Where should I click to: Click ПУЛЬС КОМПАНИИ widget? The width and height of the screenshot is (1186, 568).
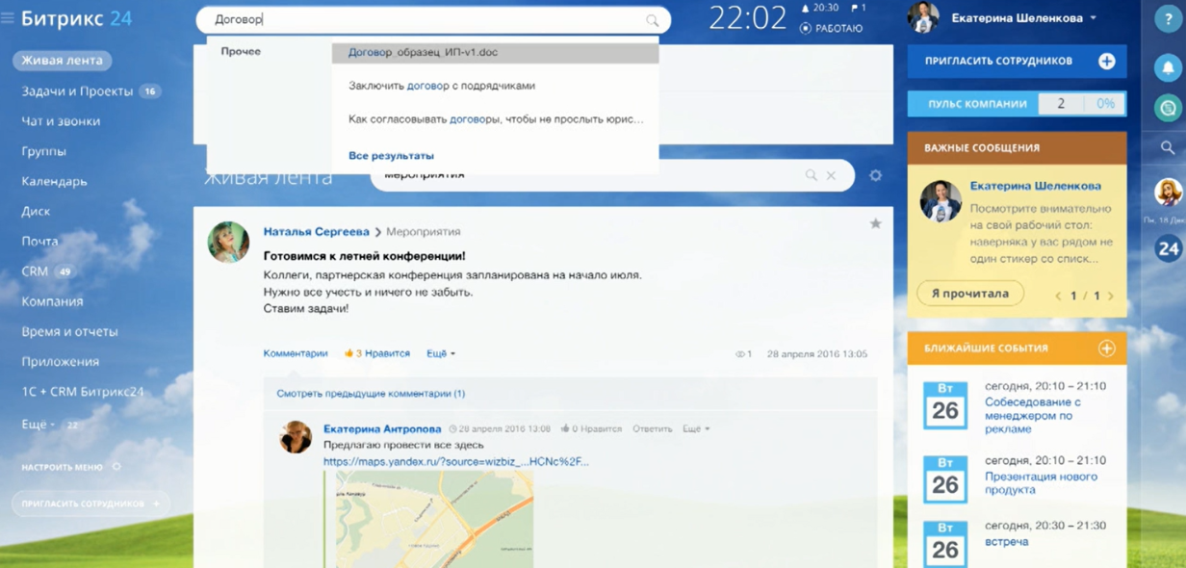[x=1017, y=103]
